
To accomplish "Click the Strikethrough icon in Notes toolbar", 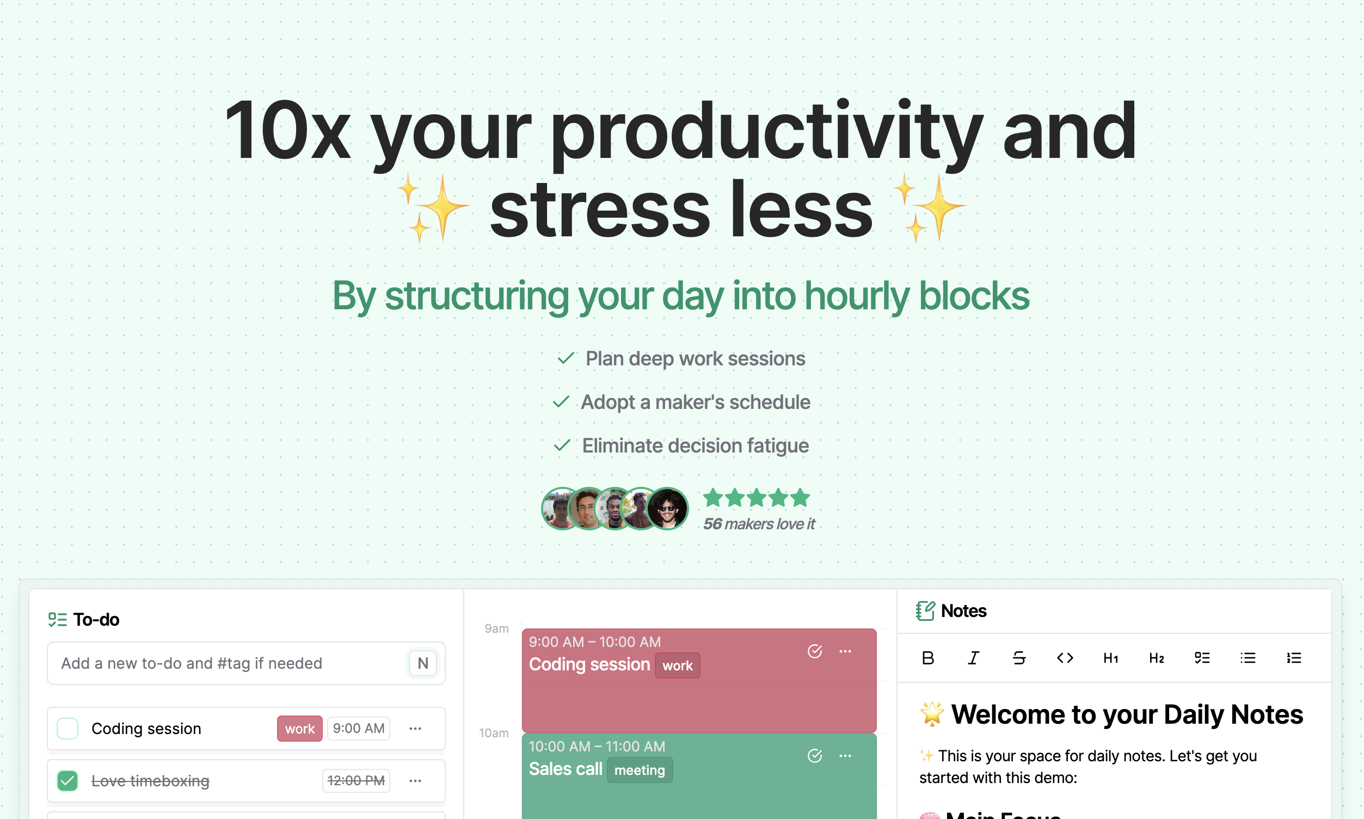I will [x=1019, y=659].
